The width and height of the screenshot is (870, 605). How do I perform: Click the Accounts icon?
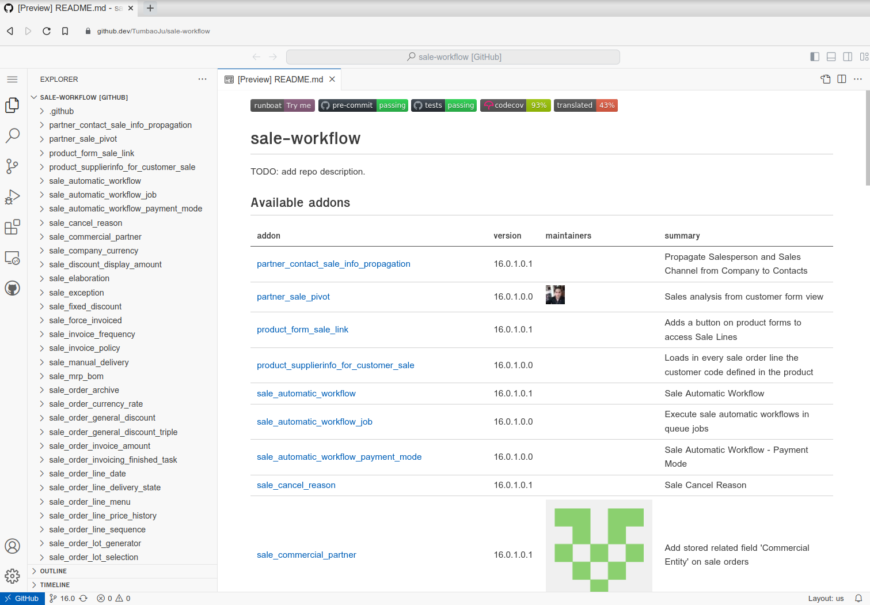click(x=13, y=546)
